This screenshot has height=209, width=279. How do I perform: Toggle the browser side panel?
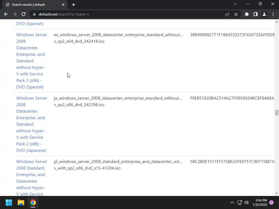pos(256,14)
